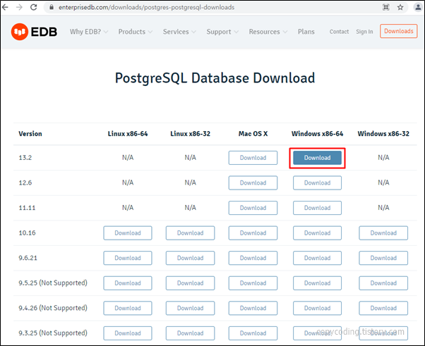Bookmark this page with the star icon
The width and height of the screenshot is (425, 346).
(400, 7)
